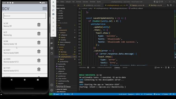Image resolution: width=176 pixels, height=99 pixels.
Task: Open App.js in explorer
Action: [x=62, y=59]
